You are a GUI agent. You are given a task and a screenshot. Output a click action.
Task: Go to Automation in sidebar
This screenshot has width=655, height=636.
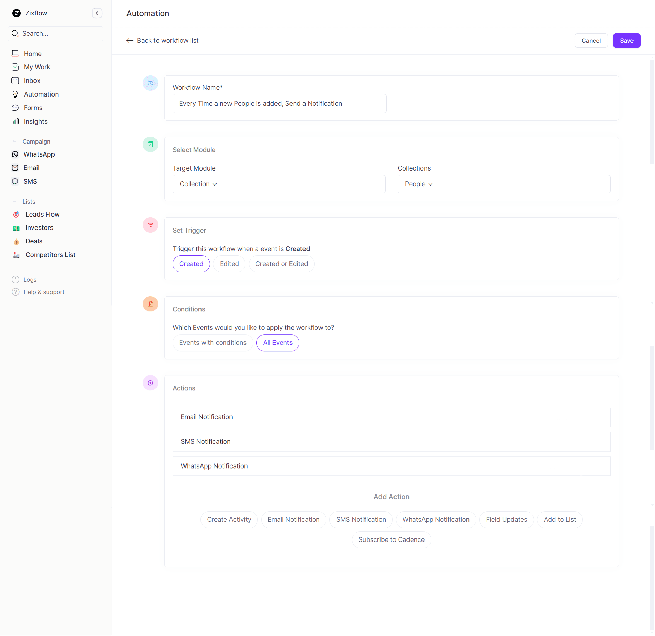click(41, 94)
